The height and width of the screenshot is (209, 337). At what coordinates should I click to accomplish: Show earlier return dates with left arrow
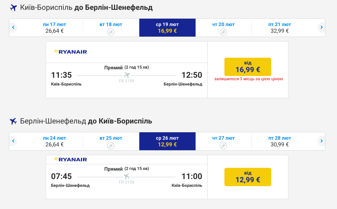click(13, 141)
